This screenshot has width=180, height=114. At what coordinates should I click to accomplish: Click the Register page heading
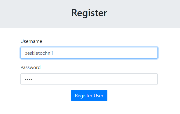(89, 13)
